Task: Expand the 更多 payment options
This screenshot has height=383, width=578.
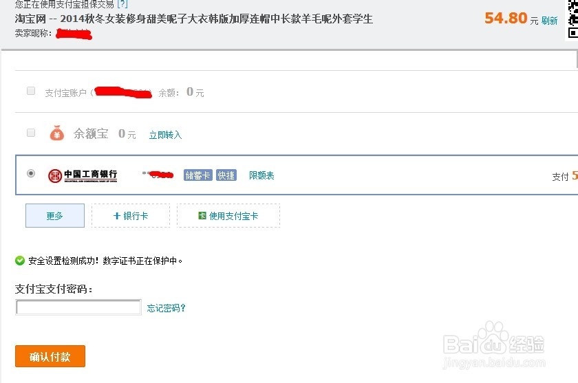Action: click(x=55, y=215)
